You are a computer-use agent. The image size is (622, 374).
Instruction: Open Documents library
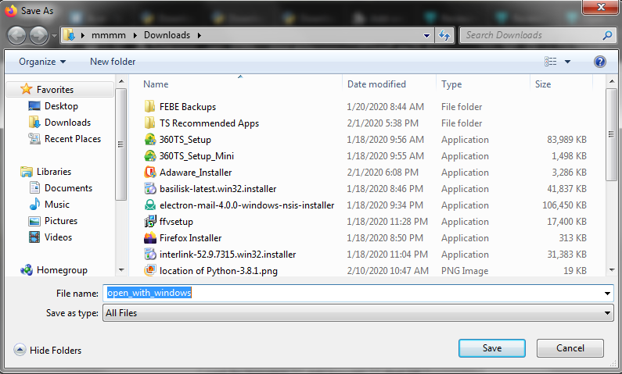(68, 188)
